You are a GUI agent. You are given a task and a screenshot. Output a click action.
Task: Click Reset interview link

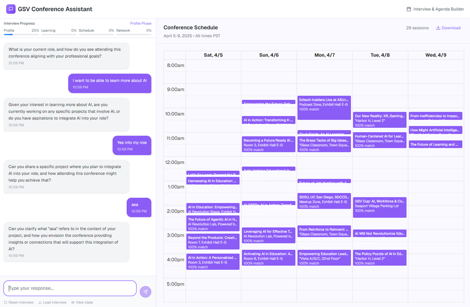coord(19,302)
